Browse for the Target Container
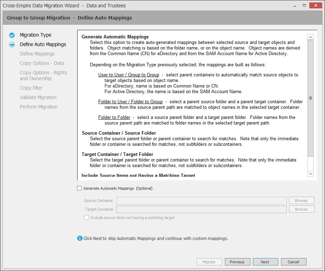 (x=302, y=209)
